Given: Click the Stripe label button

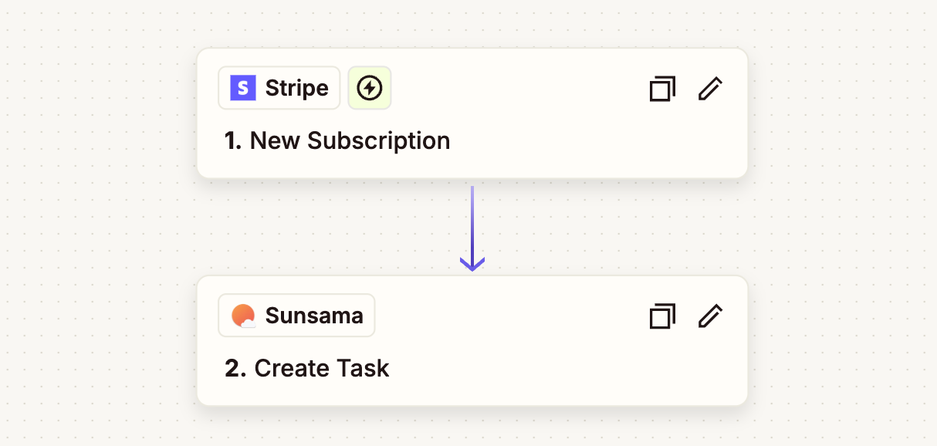Looking at the screenshot, I should tap(279, 88).
